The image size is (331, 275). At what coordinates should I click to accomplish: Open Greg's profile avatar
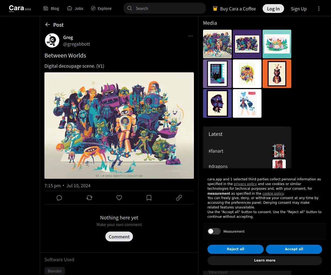[52, 40]
